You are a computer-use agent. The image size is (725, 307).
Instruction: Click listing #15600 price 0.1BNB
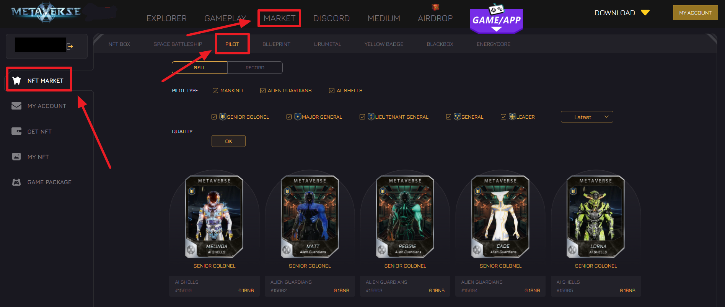click(246, 291)
